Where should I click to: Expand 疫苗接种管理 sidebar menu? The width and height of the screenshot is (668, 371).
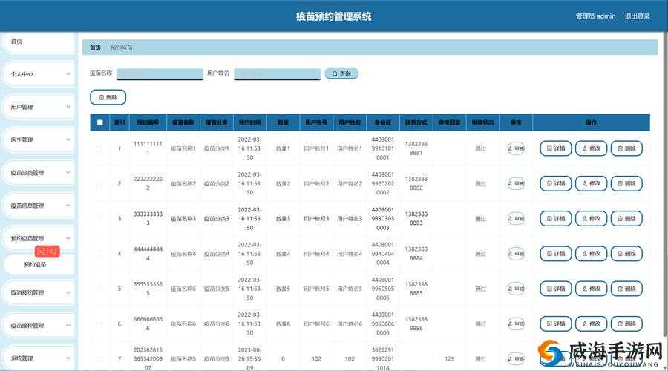39,326
